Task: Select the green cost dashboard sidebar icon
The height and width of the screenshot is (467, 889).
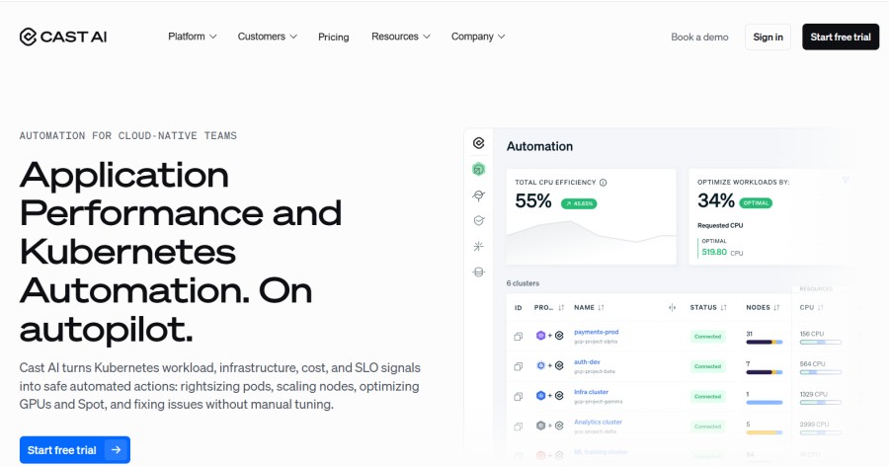Action: [478, 169]
